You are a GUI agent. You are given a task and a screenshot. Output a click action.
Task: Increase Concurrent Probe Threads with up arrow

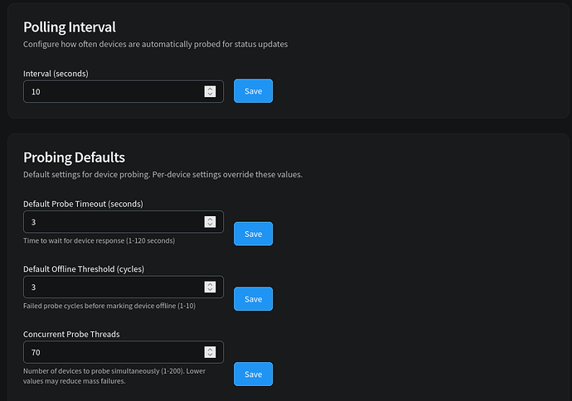(x=211, y=349)
